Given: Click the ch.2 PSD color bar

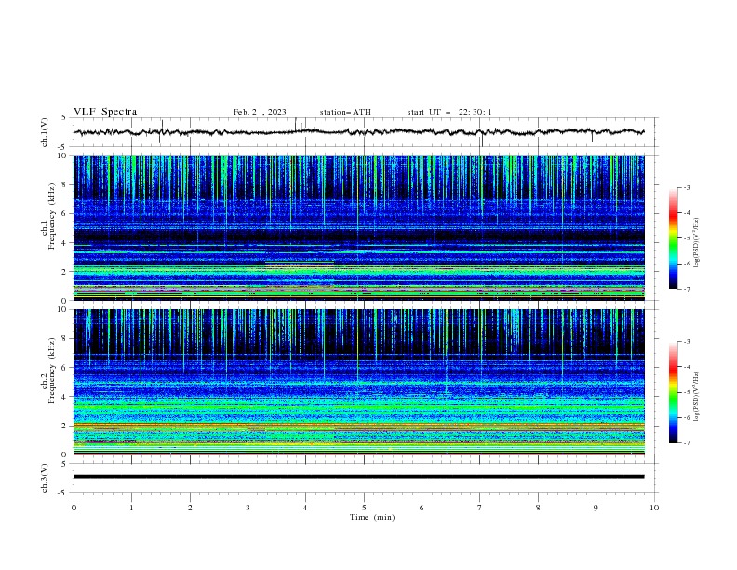Looking at the screenshot, I should click(x=673, y=392).
